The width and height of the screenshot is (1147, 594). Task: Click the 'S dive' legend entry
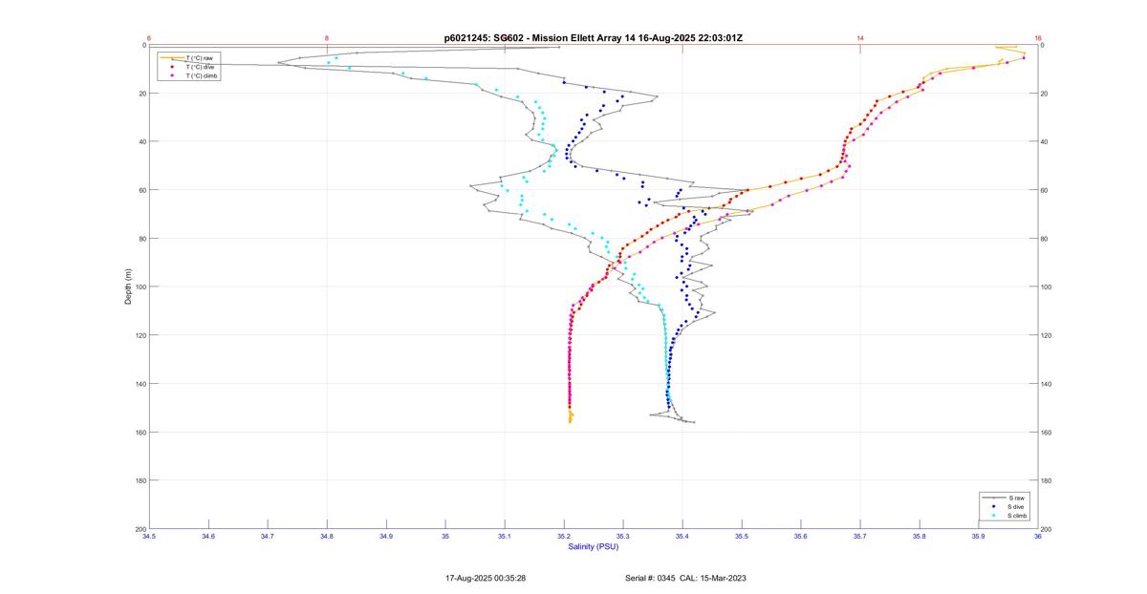coord(1017,506)
